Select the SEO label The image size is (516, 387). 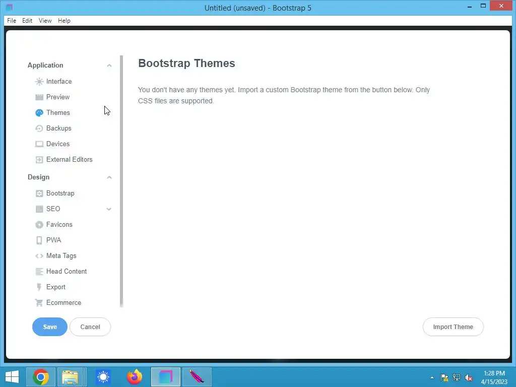(x=53, y=209)
